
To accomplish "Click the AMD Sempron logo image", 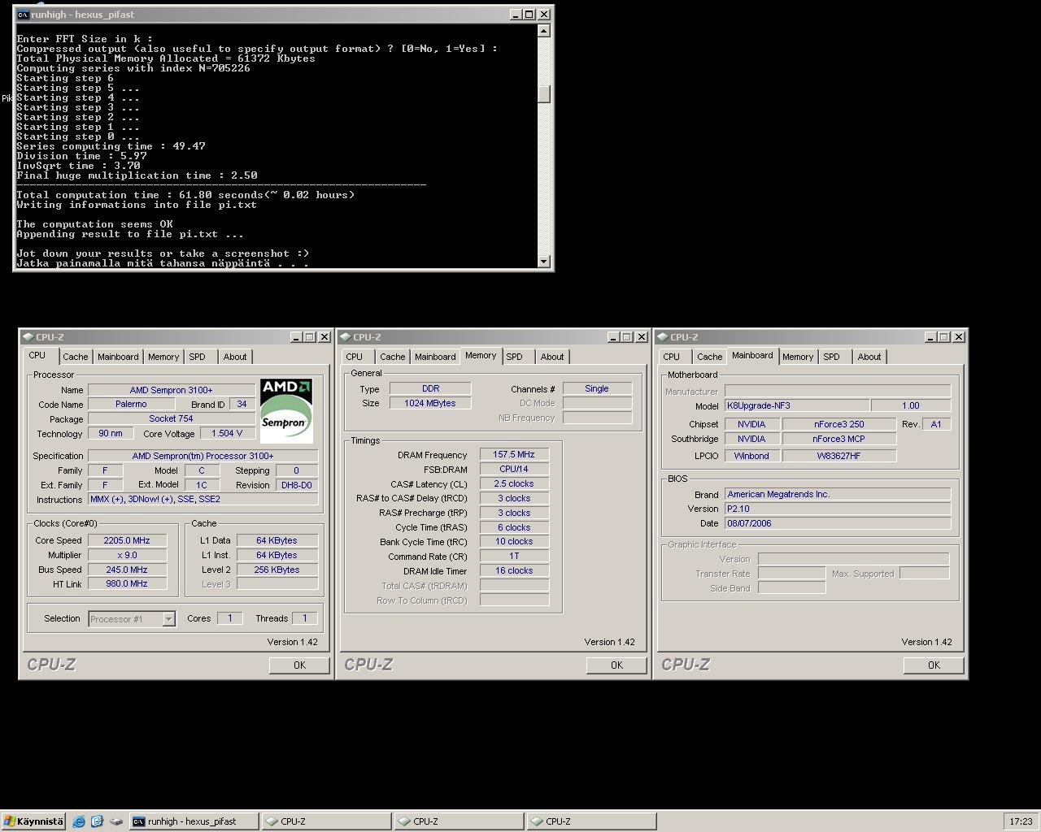I will click(x=286, y=411).
